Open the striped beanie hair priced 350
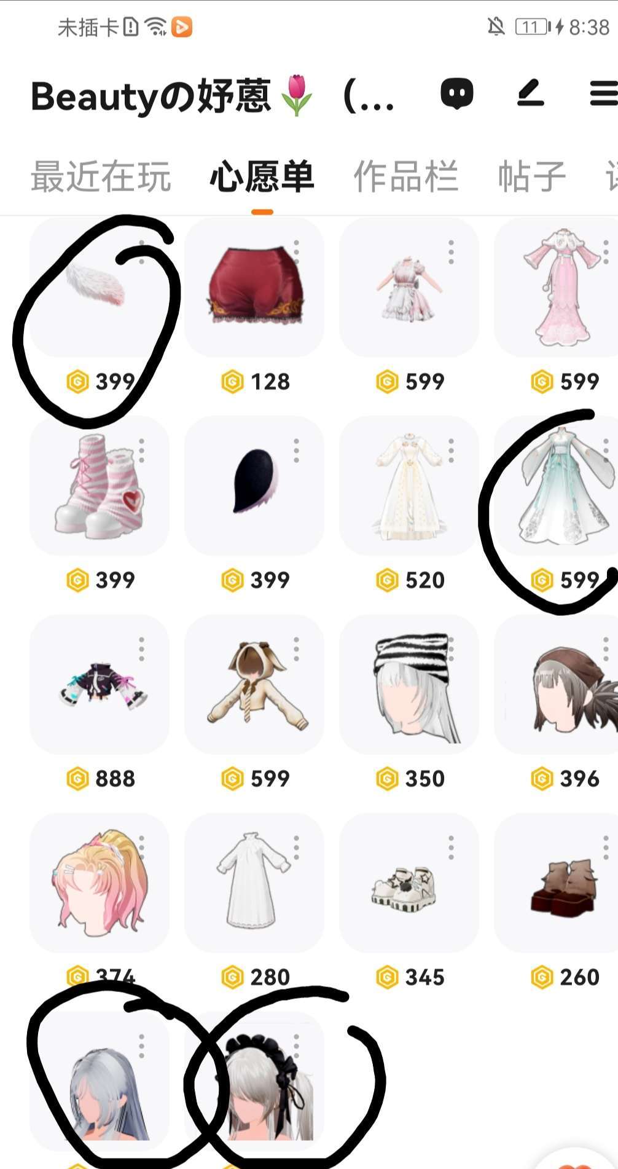Screen dimensions: 618x1169 pyautogui.click(x=409, y=684)
